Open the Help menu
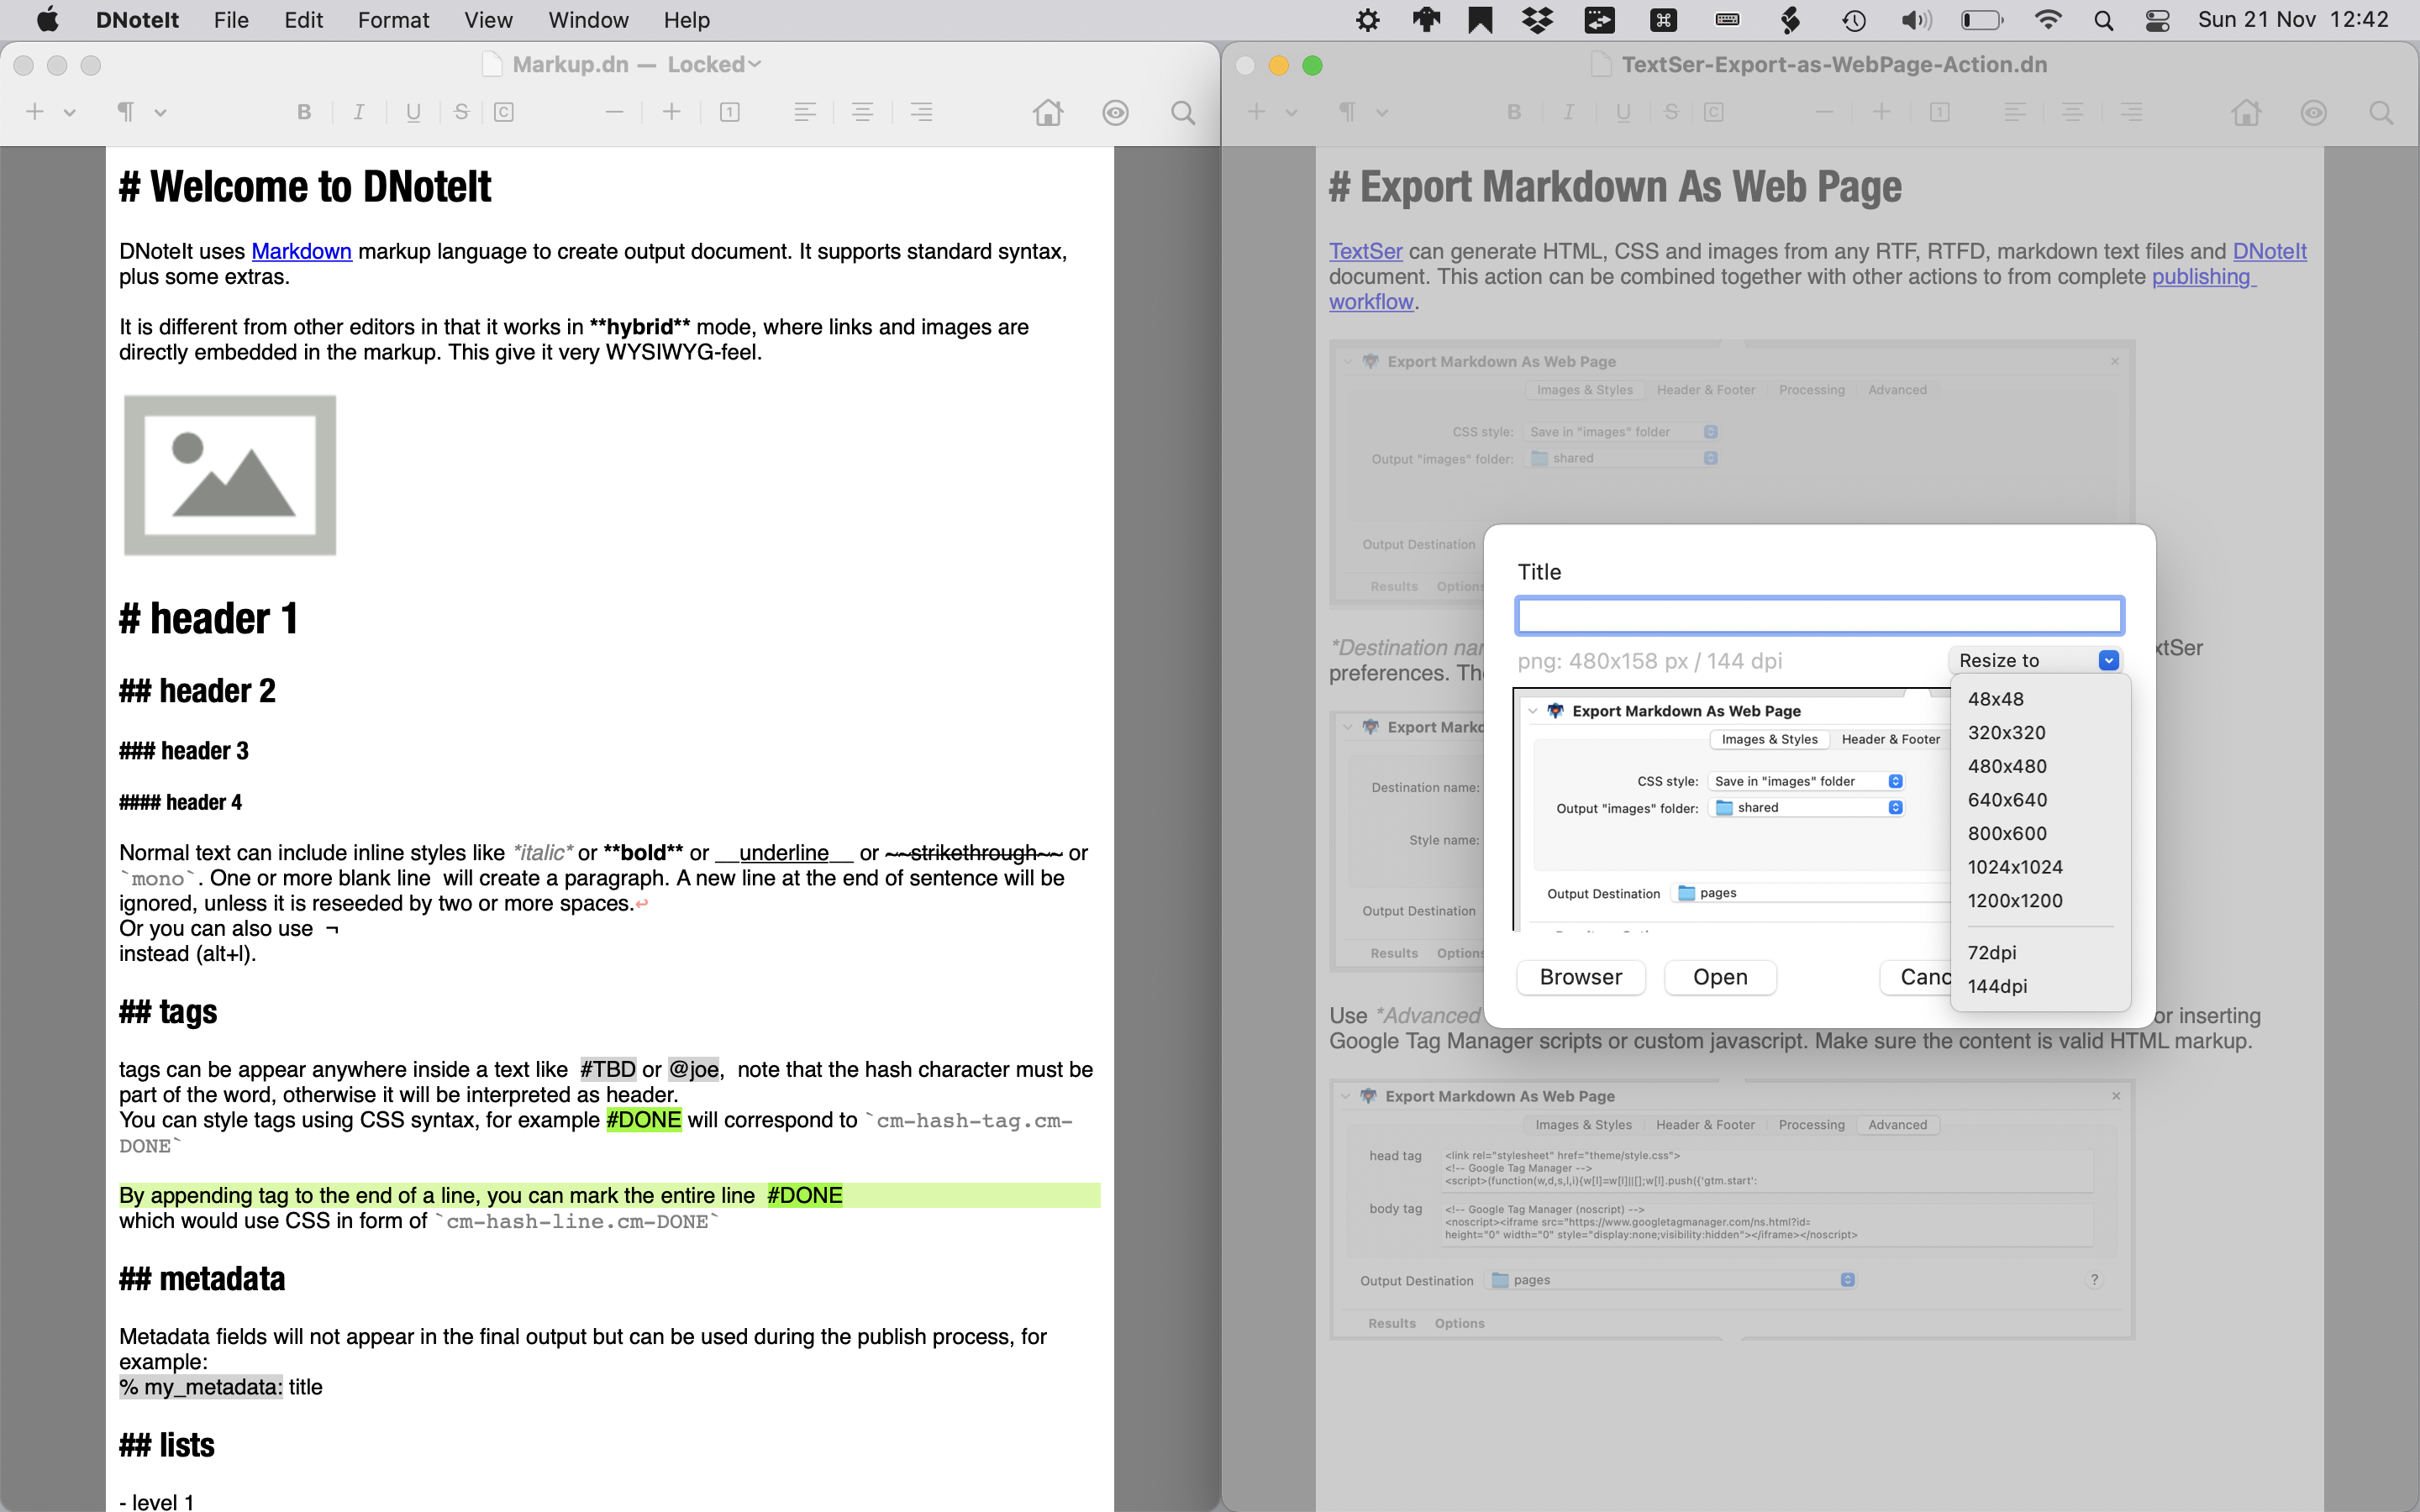 686,20
